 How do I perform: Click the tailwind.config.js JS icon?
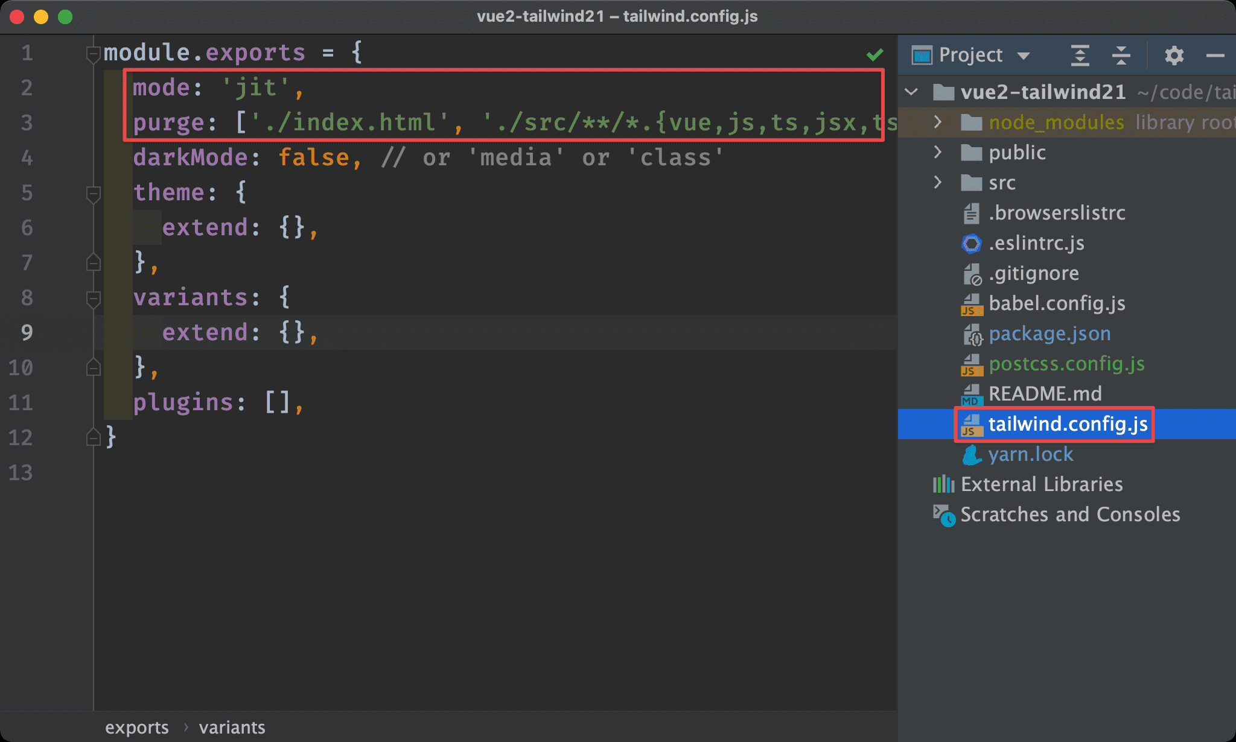pyautogui.click(x=971, y=425)
